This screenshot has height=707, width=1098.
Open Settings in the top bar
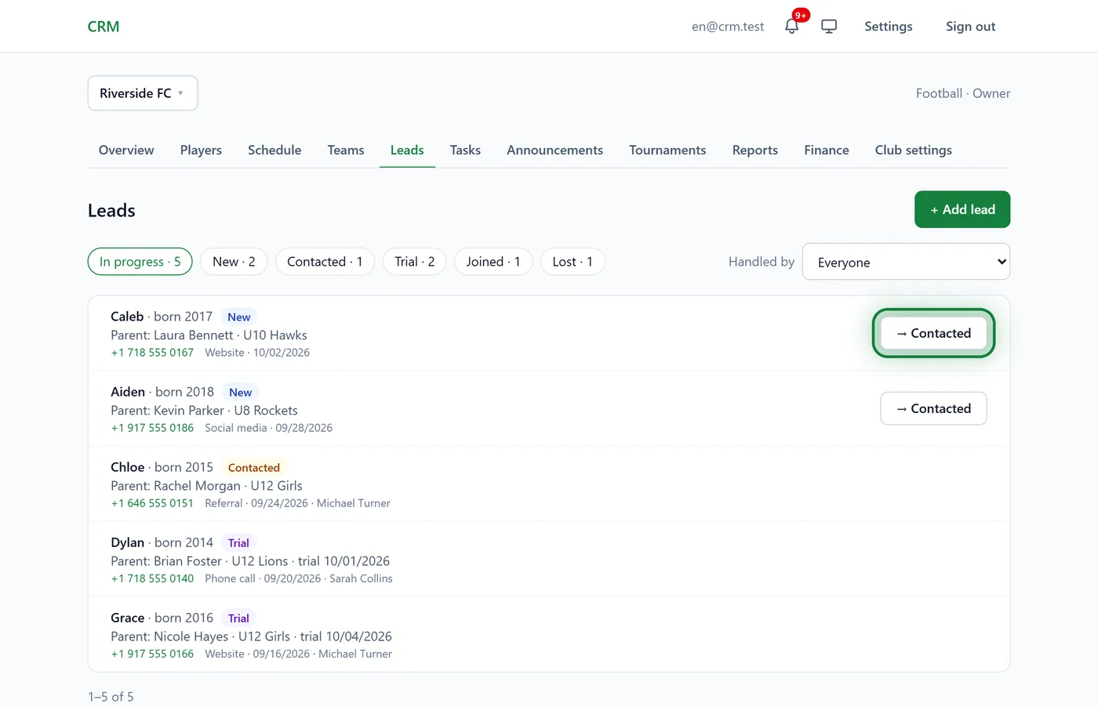click(889, 26)
